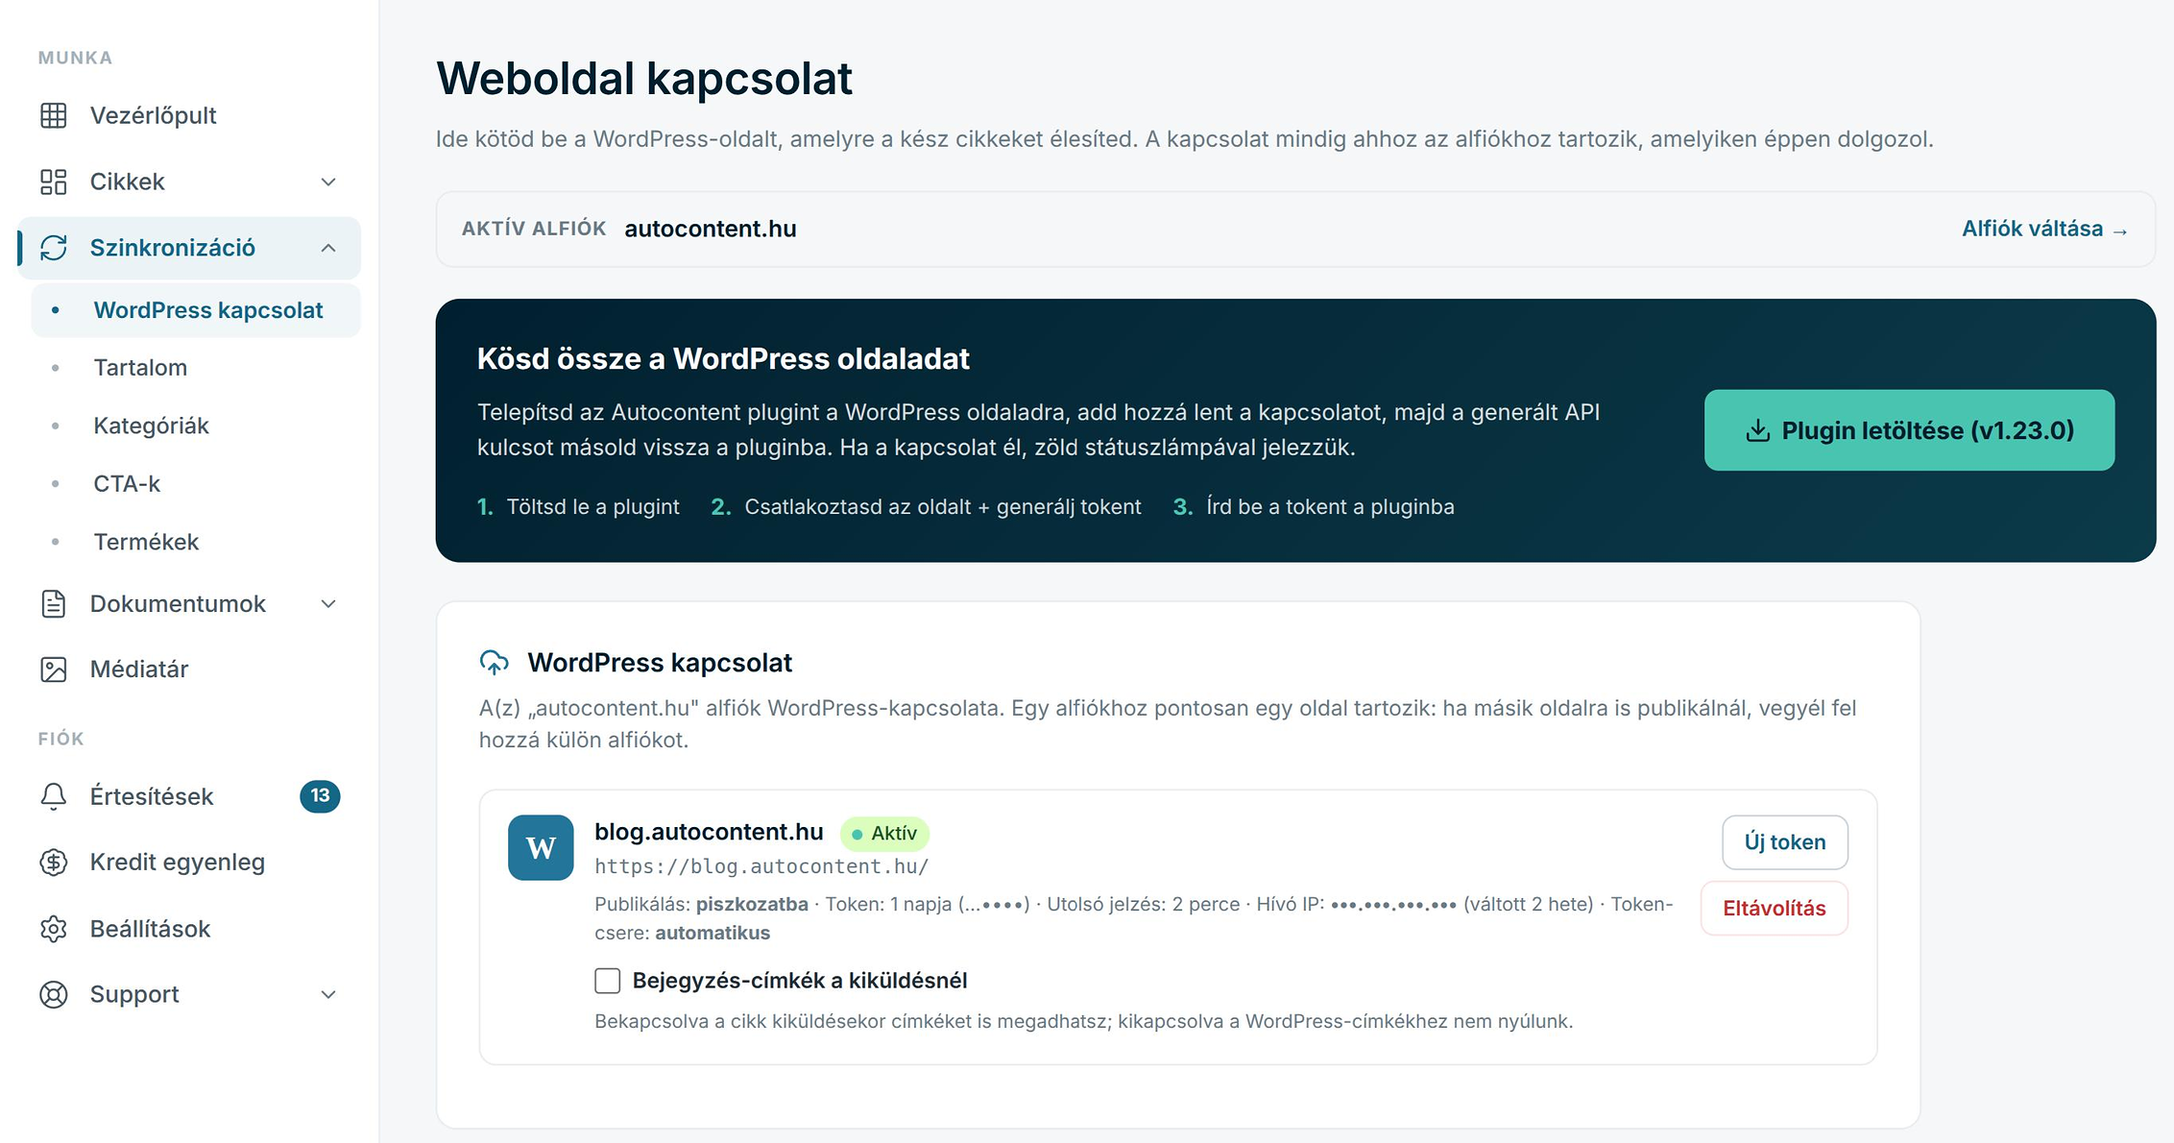This screenshot has width=2174, height=1143.
Task: Click the cloud upload icon beside WordPress kapcsolat heading
Action: [495, 662]
